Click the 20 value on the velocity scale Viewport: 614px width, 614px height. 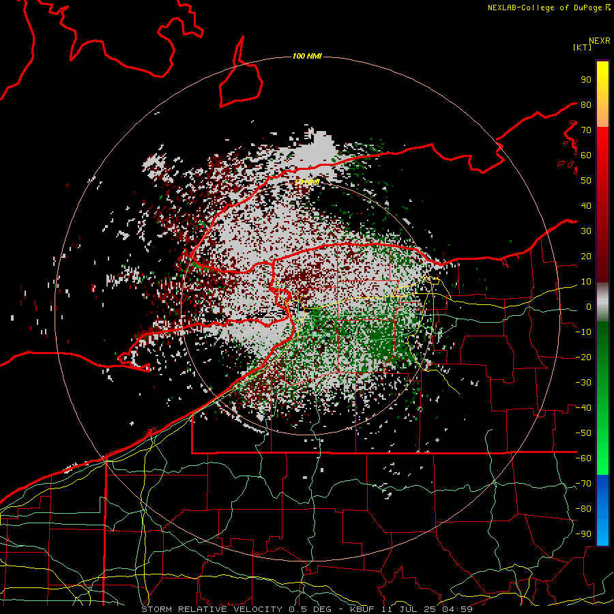586,256
